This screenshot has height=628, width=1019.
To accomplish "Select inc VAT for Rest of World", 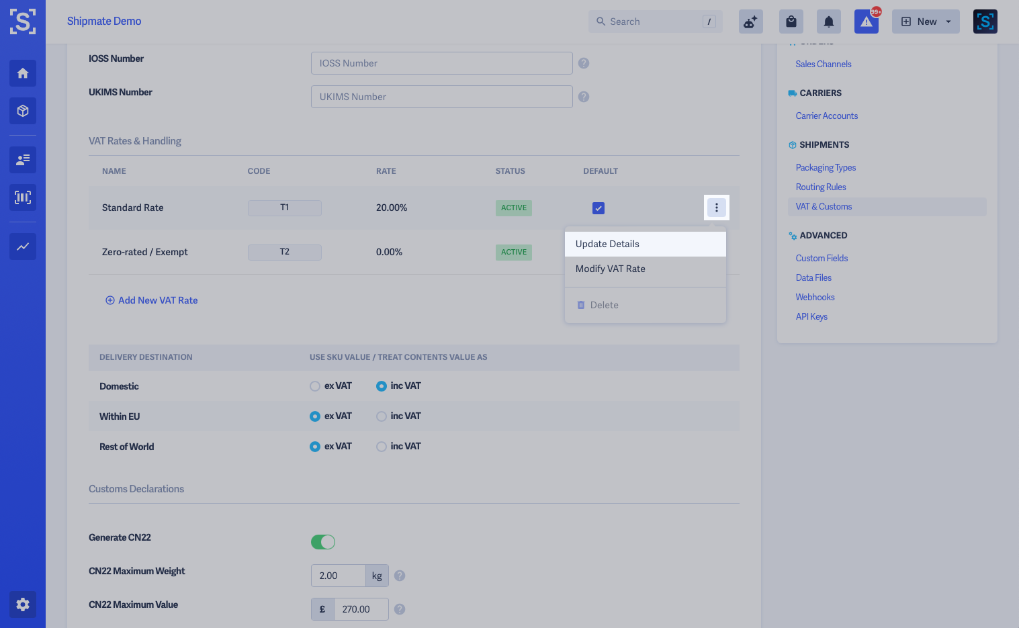I will point(382,447).
